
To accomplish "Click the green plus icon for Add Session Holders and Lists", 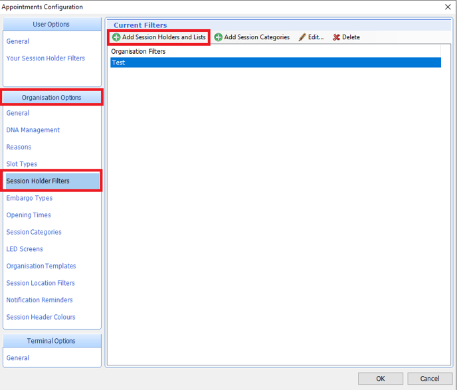I will pyautogui.click(x=116, y=37).
